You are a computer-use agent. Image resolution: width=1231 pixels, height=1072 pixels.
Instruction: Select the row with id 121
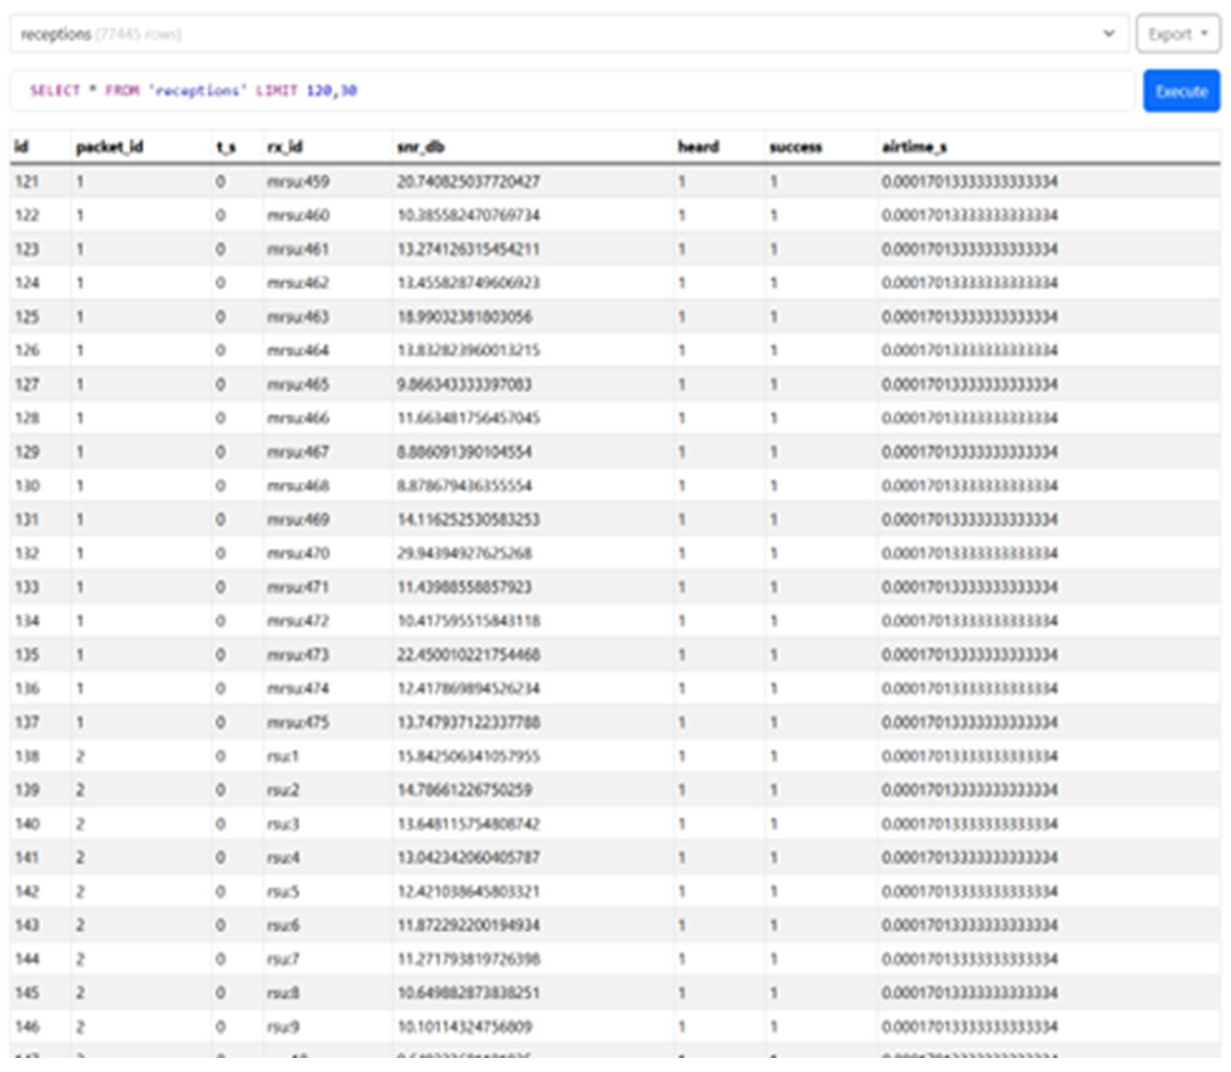[27, 181]
